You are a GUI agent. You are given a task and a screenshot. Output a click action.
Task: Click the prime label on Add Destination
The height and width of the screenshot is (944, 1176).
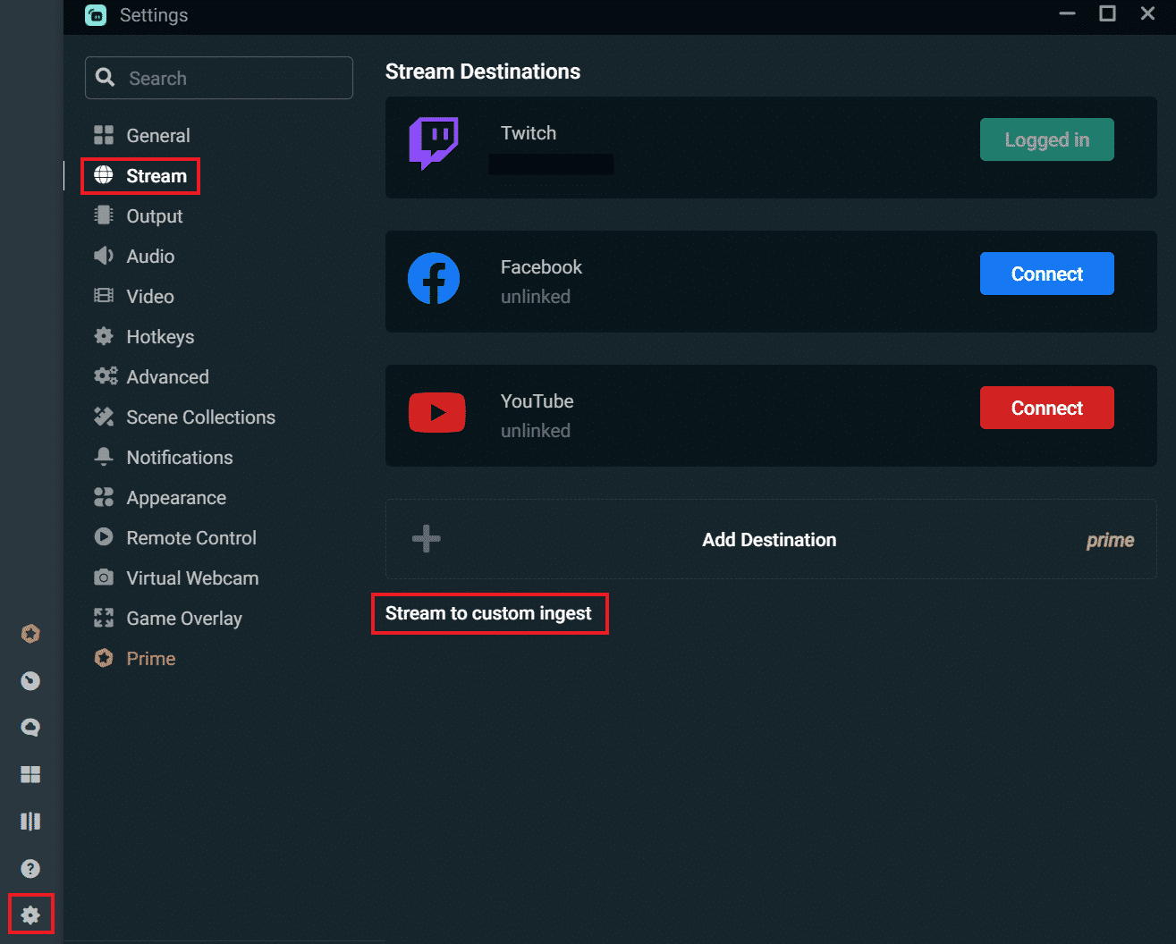(1110, 540)
